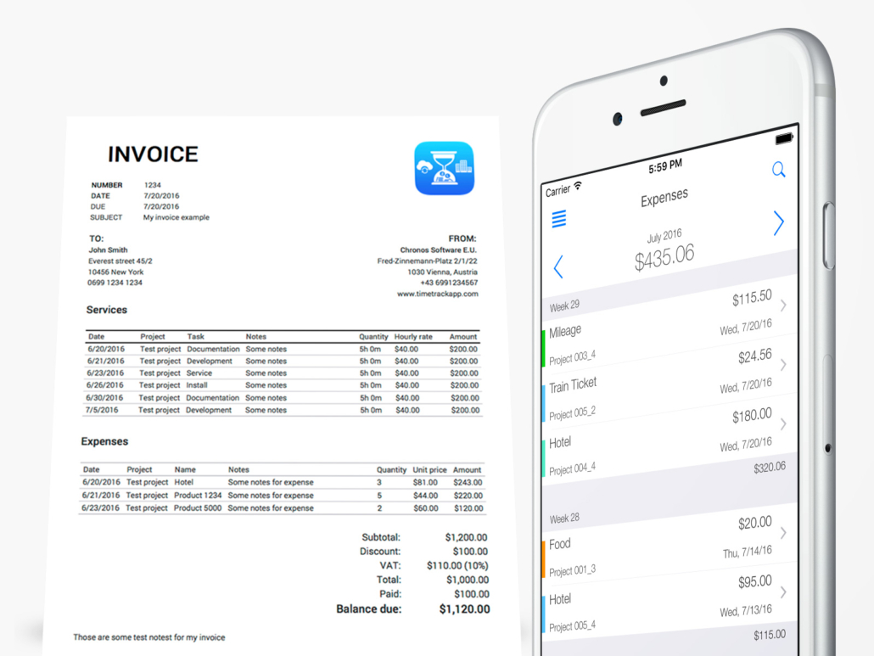This screenshot has width=874, height=656.
Task: Tap the search magnifier icon
Action: point(778,170)
